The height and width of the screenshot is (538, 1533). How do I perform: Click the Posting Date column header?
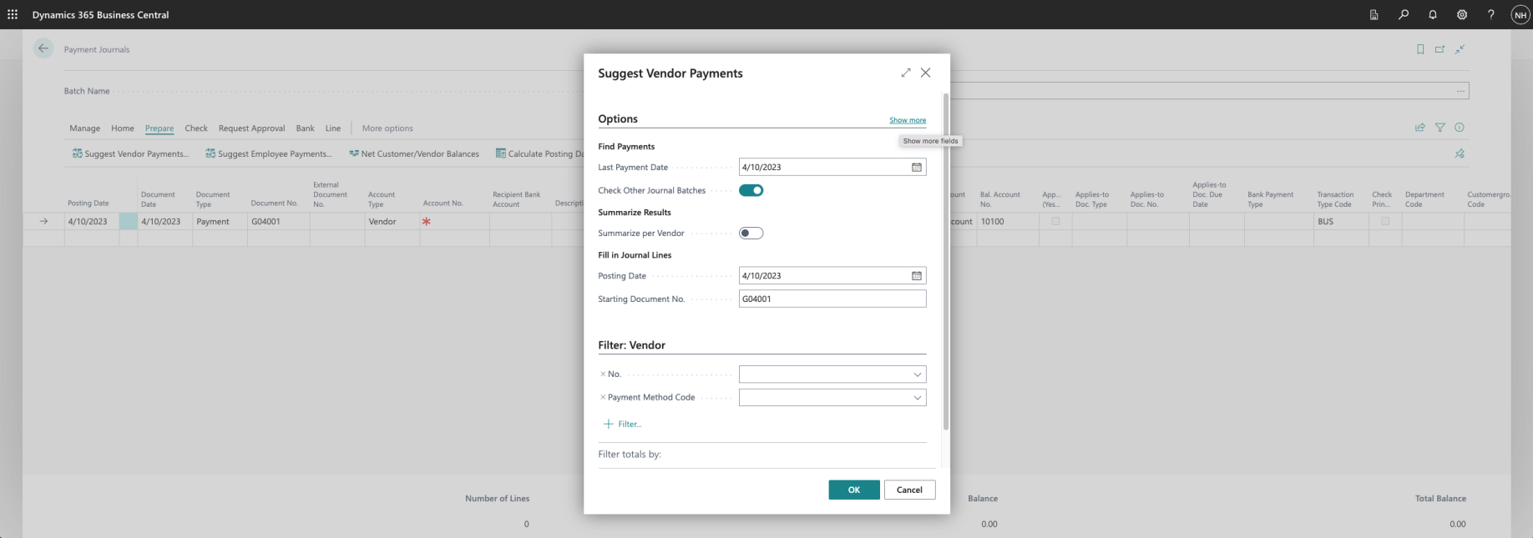(x=89, y=204)
